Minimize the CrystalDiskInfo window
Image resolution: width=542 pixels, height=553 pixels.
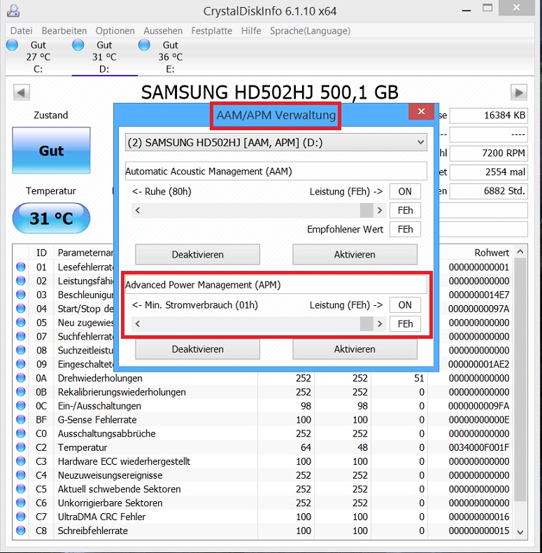pyautogui.click(x=466, y=10)
